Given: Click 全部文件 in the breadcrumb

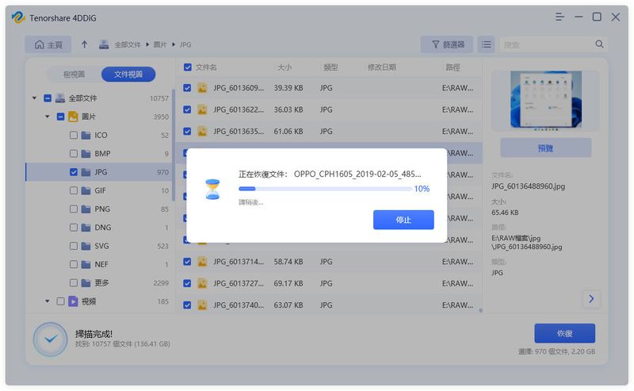Looking at the screenshot, I should click(x=127, y=45).
